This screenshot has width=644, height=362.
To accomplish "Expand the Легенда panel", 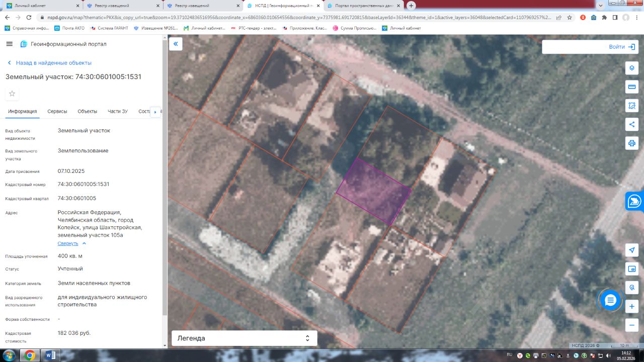I will tap(244, 338).
